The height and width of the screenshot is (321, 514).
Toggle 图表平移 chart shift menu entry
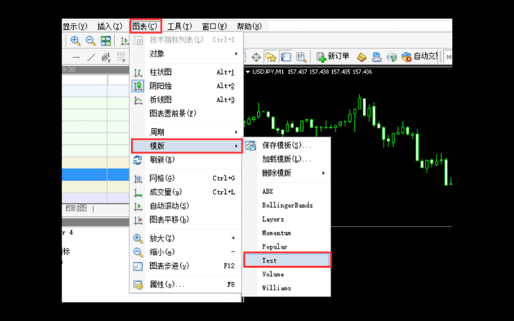pos(186,220)
